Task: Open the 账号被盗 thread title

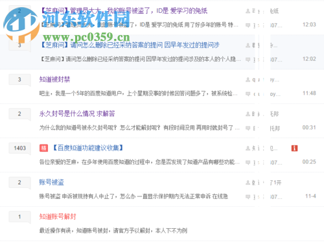Action: click(x=52, y=182)
